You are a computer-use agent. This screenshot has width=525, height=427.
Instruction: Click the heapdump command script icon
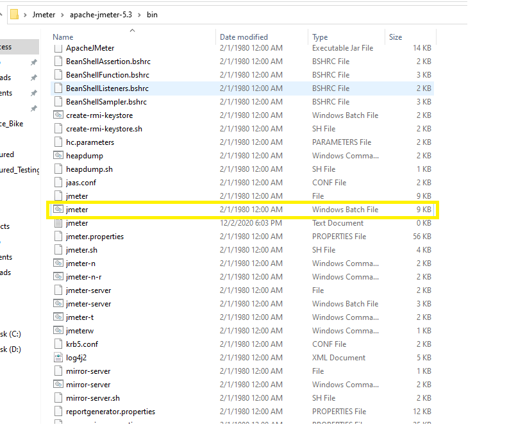[x=58, y=155]
